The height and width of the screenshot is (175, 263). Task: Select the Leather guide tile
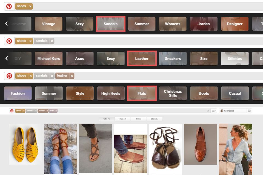(142, 59)
